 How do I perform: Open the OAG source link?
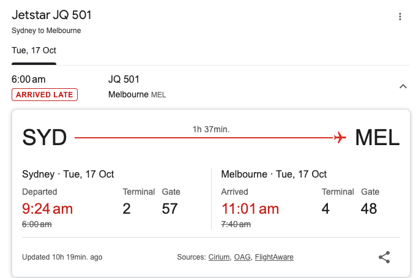point(242,257)
